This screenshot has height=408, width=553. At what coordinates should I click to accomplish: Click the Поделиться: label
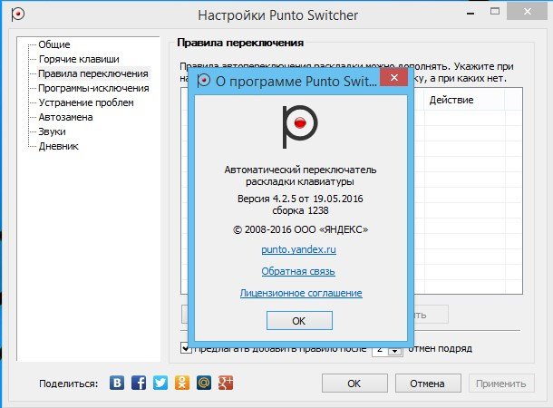click(68, 384)
